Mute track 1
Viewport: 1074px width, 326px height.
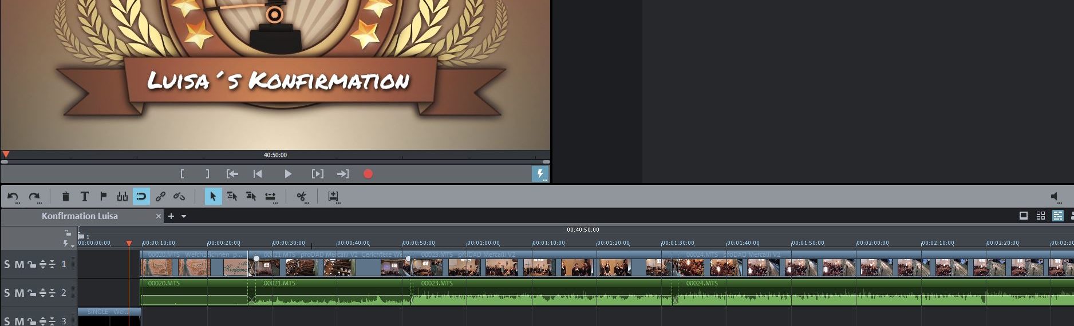pyautogui.click(x=19, y=264)
